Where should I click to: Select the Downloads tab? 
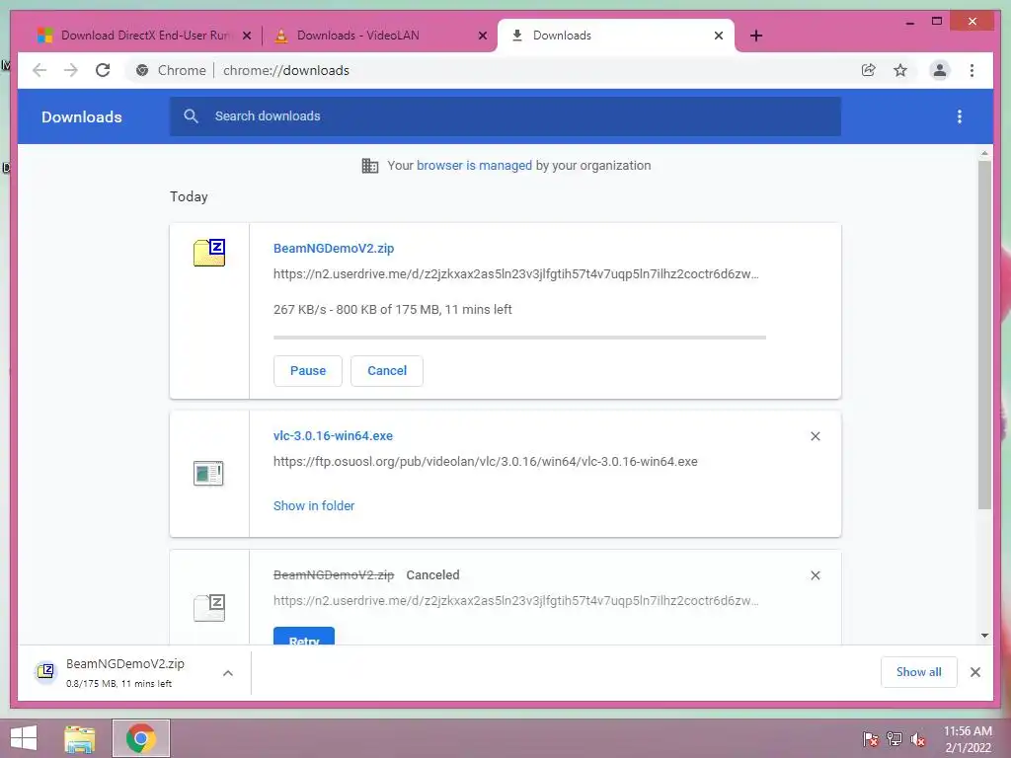pyautogui.click(x=616, y=36)
